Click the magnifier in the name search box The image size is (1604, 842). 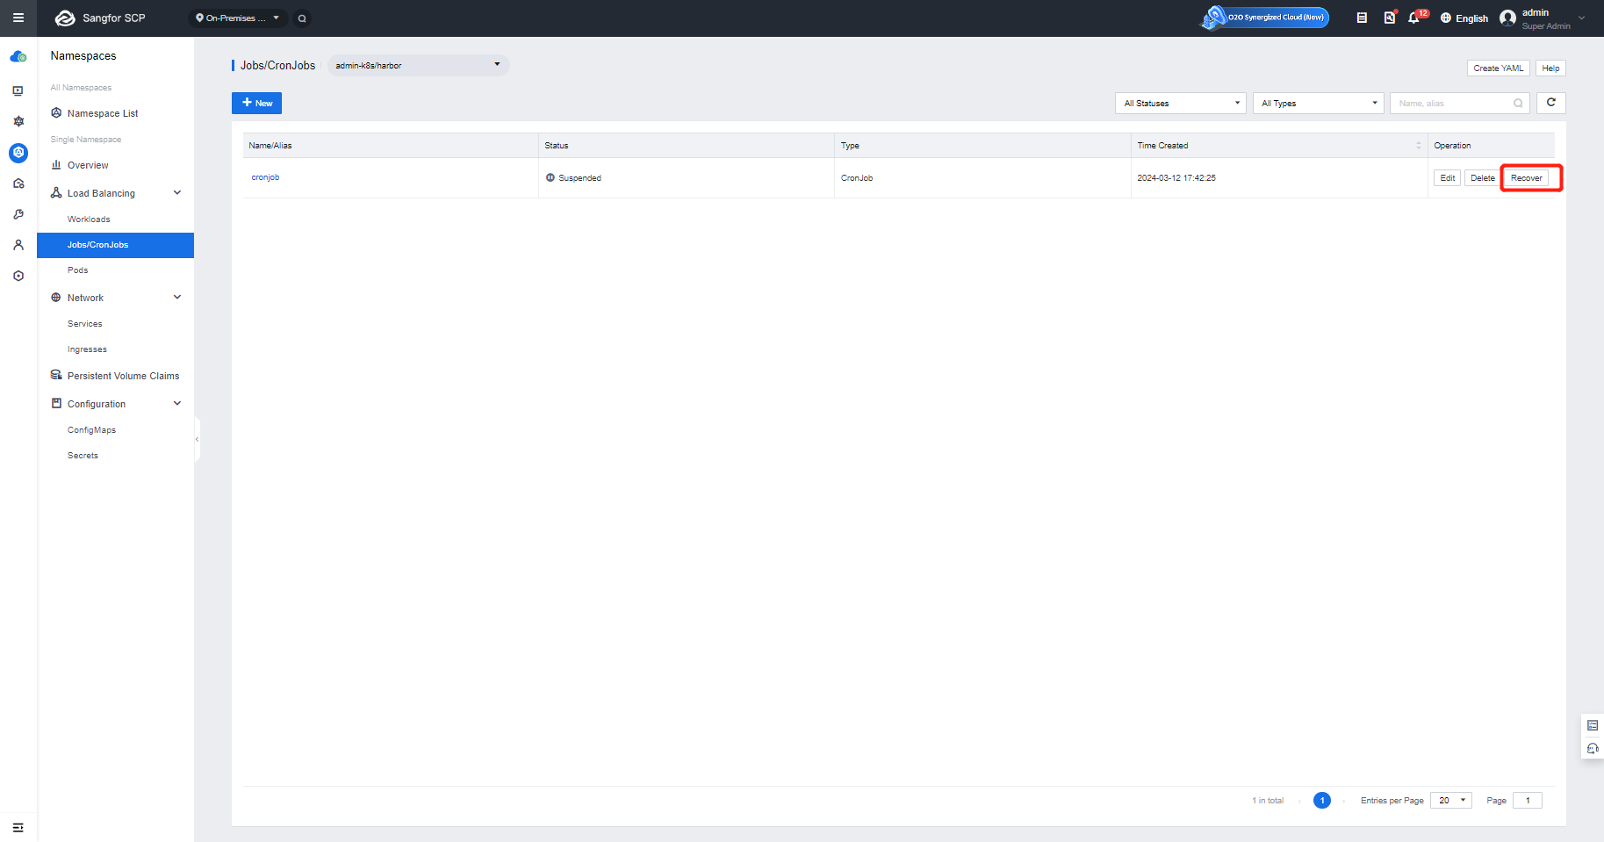click(x=1518, y=104)
